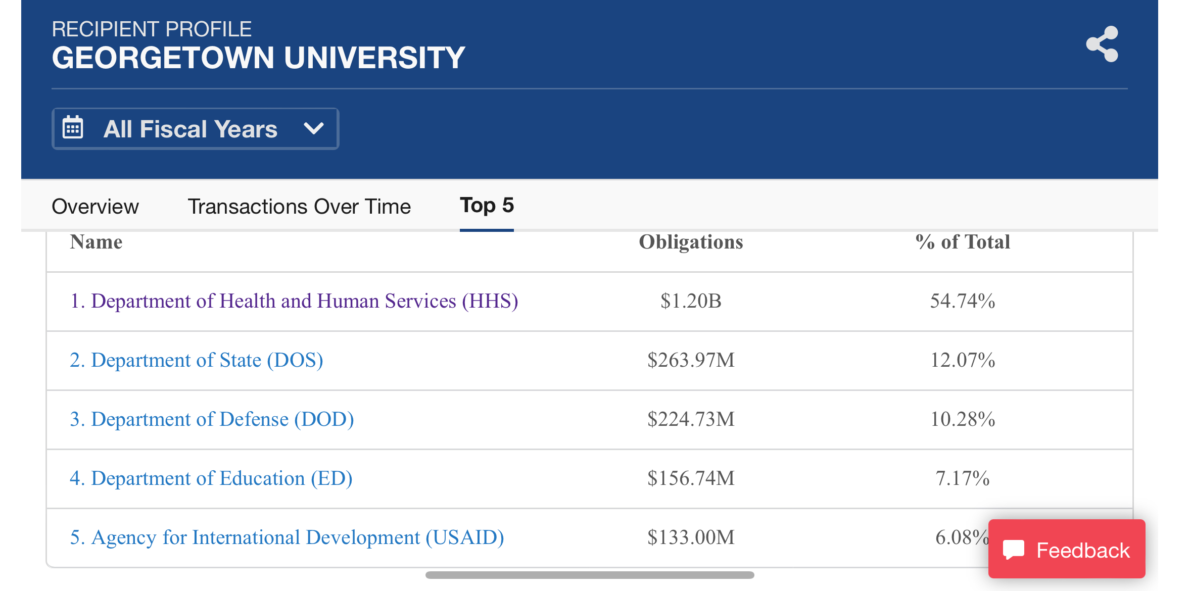Click the GEORGETOWN UNIVERSITY heading
This screenshot has height=591, width=1189.
(258, 58)
